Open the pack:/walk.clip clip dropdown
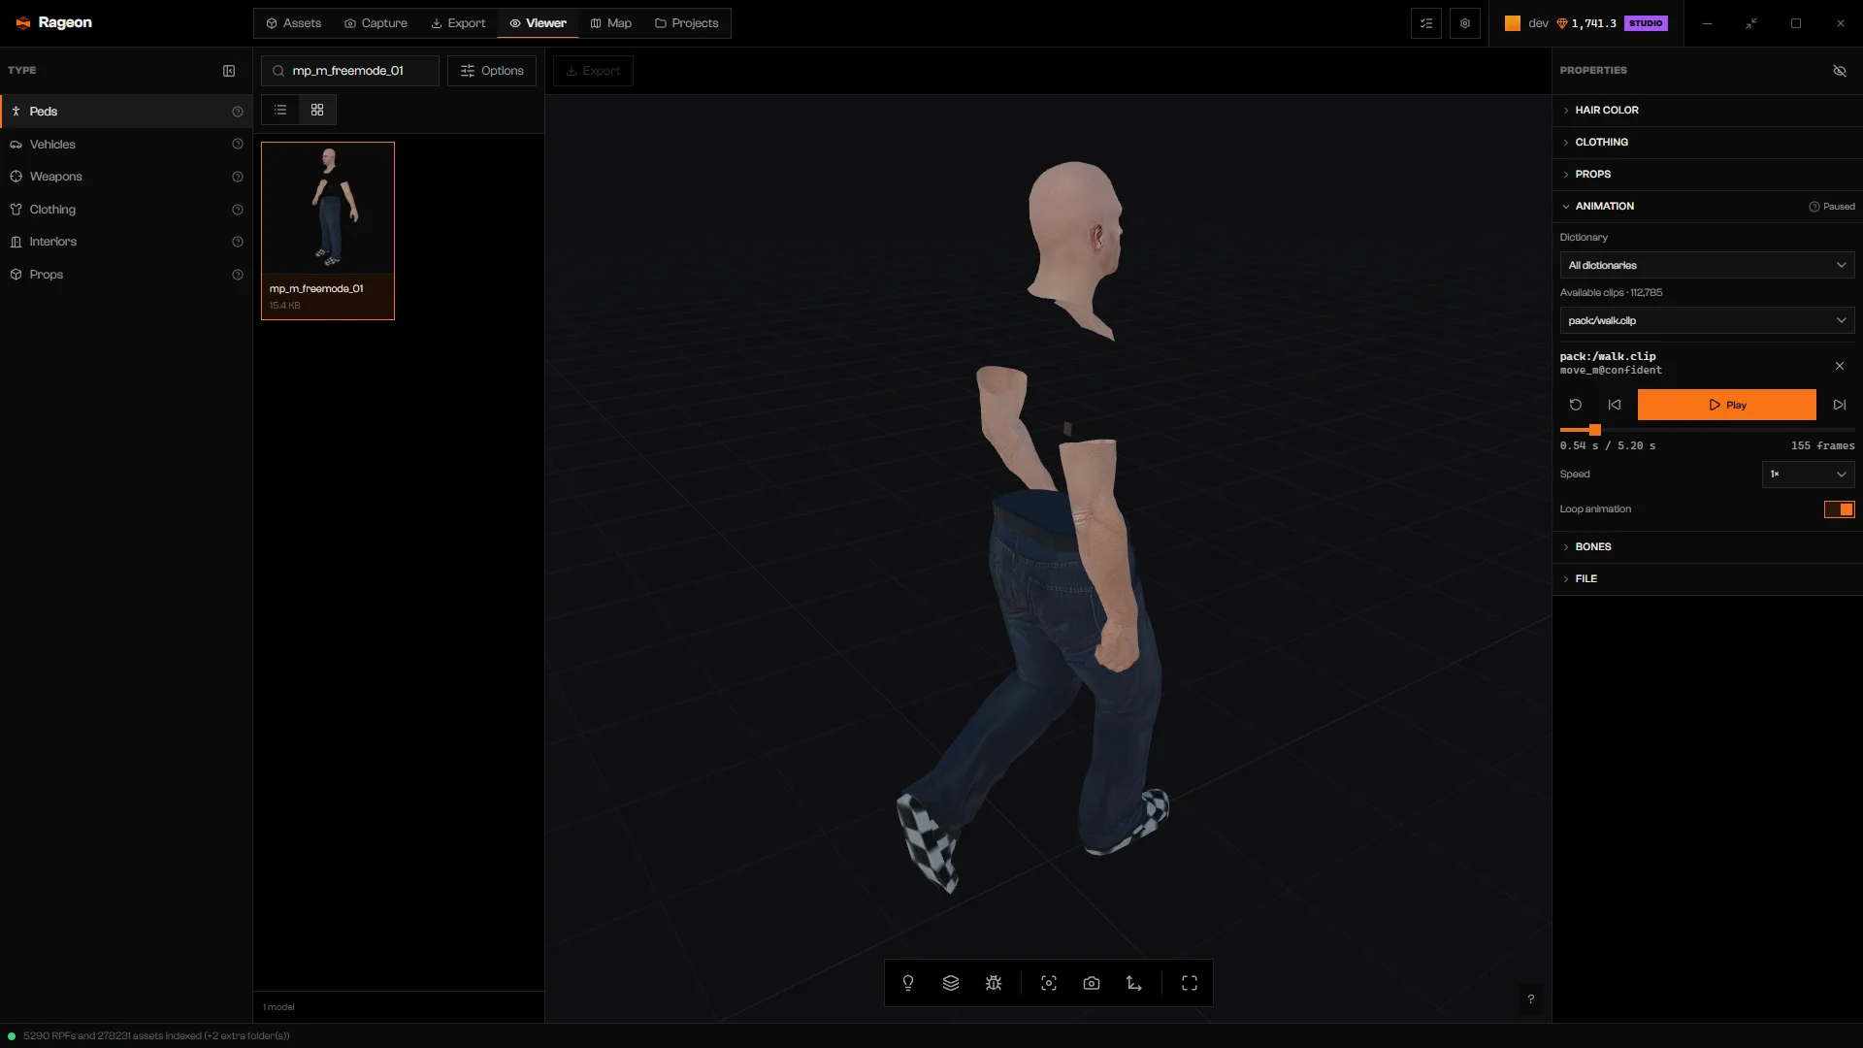The image size is (1863, 1048). [x=1707, y=320]
